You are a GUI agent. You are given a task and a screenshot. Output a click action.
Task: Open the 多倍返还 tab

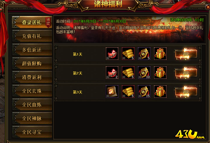coord(32,50)
